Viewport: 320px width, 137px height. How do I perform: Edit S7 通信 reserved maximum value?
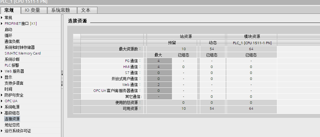pyautogui.click(x=159, y=73)
